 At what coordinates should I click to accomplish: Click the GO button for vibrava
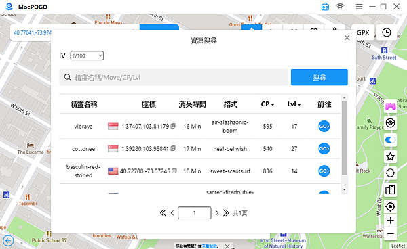tap(324, 127)
